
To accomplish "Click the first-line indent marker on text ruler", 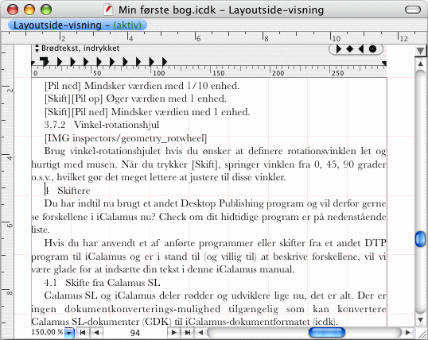I will (x=45, y=62).
